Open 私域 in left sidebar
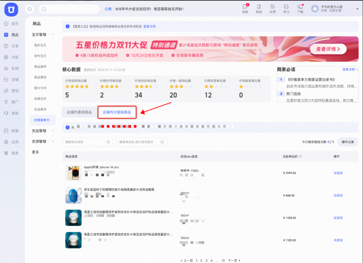Screen dimensions: 363x263 click(x=12, y=68)
